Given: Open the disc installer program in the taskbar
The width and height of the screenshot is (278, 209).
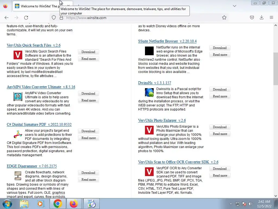Looking at the screenshot, I should [91, 204].
